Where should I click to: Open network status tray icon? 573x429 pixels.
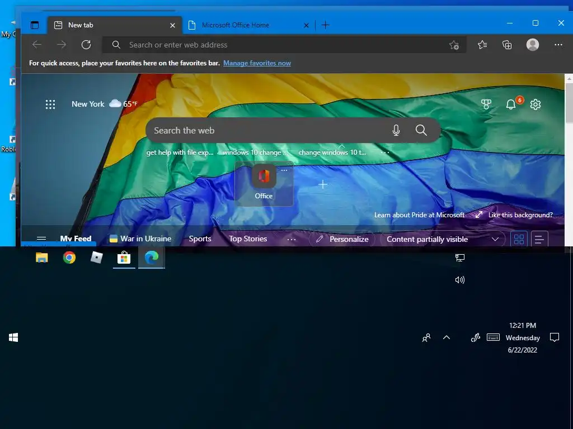pos(460,258)
